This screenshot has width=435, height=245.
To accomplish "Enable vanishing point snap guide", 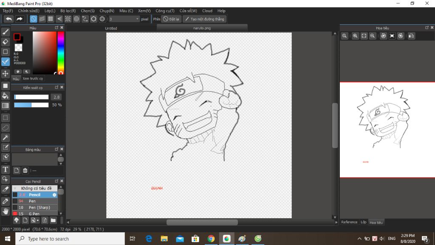I will click(x=59, y=19).
